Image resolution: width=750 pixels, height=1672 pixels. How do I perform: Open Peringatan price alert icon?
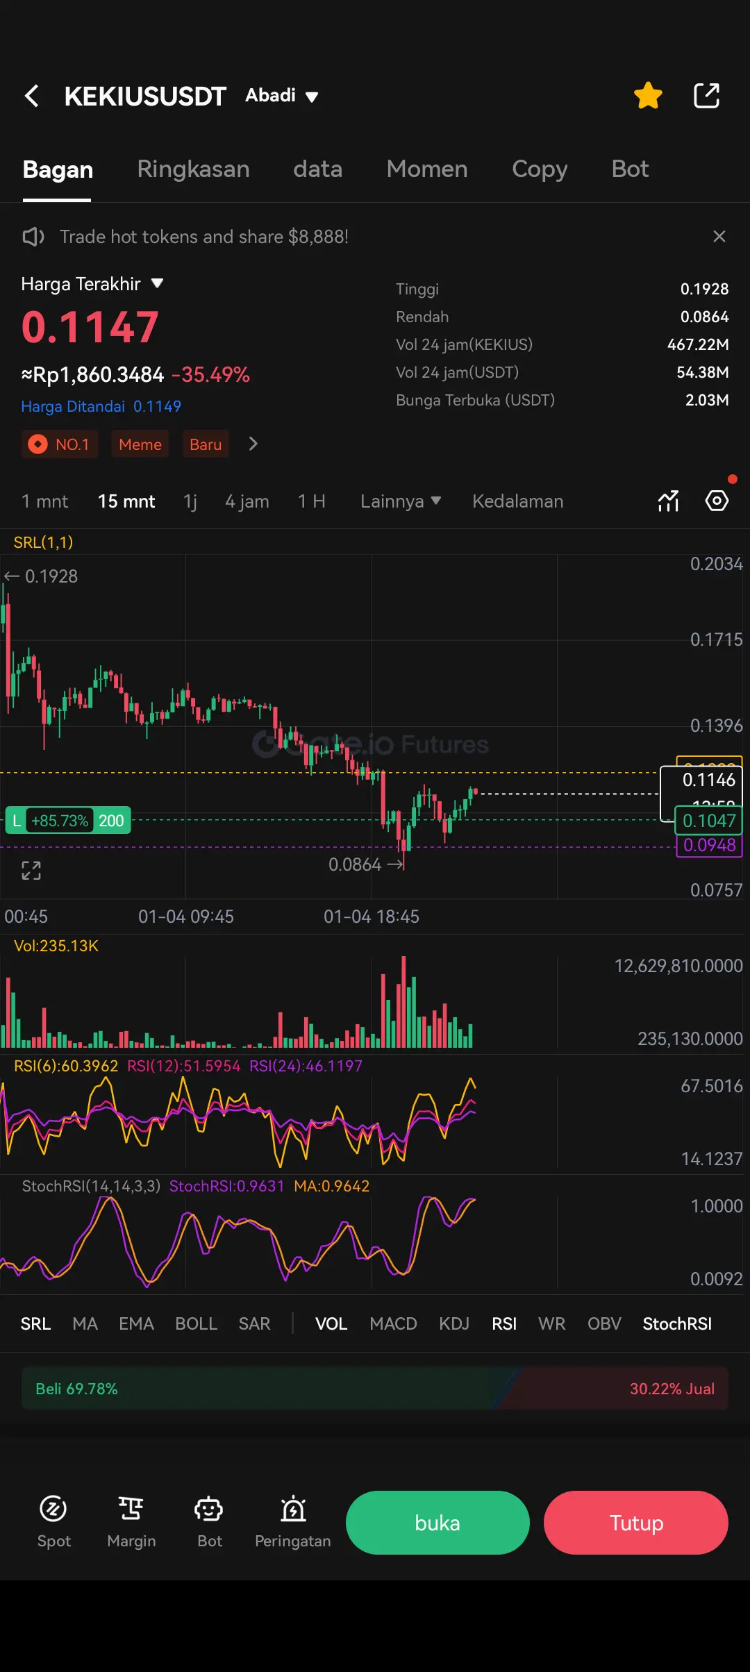coord(293,1522)
